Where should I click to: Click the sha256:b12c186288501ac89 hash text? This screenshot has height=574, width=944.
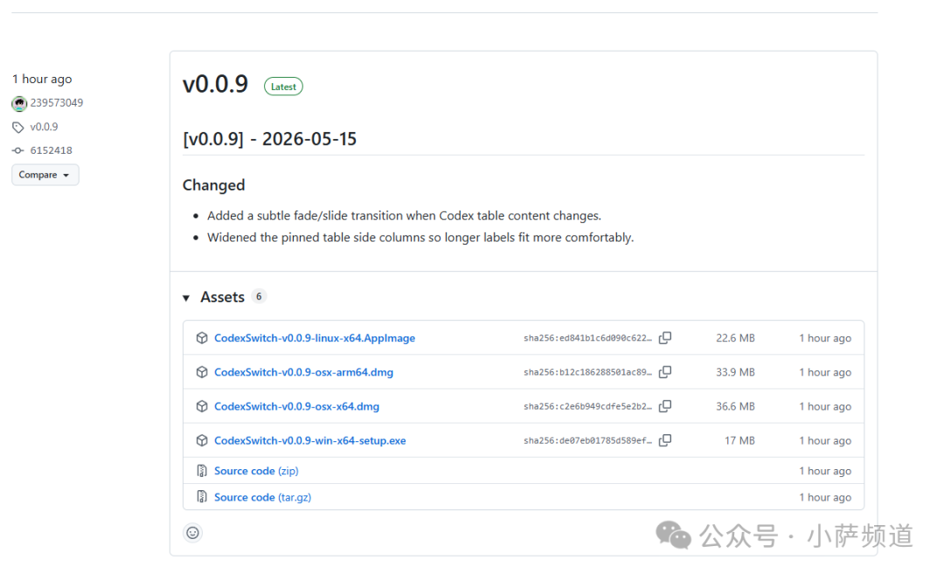(x=587, y=372)
